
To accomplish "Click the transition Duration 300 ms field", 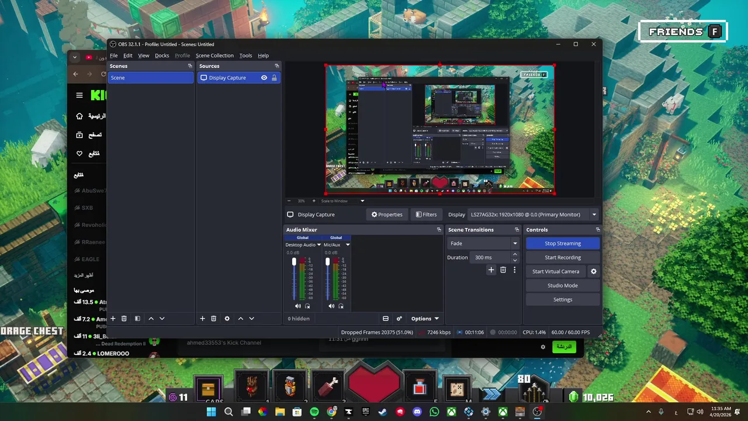I will click(490, 257).
